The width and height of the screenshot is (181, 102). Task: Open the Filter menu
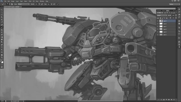[30, 1]
